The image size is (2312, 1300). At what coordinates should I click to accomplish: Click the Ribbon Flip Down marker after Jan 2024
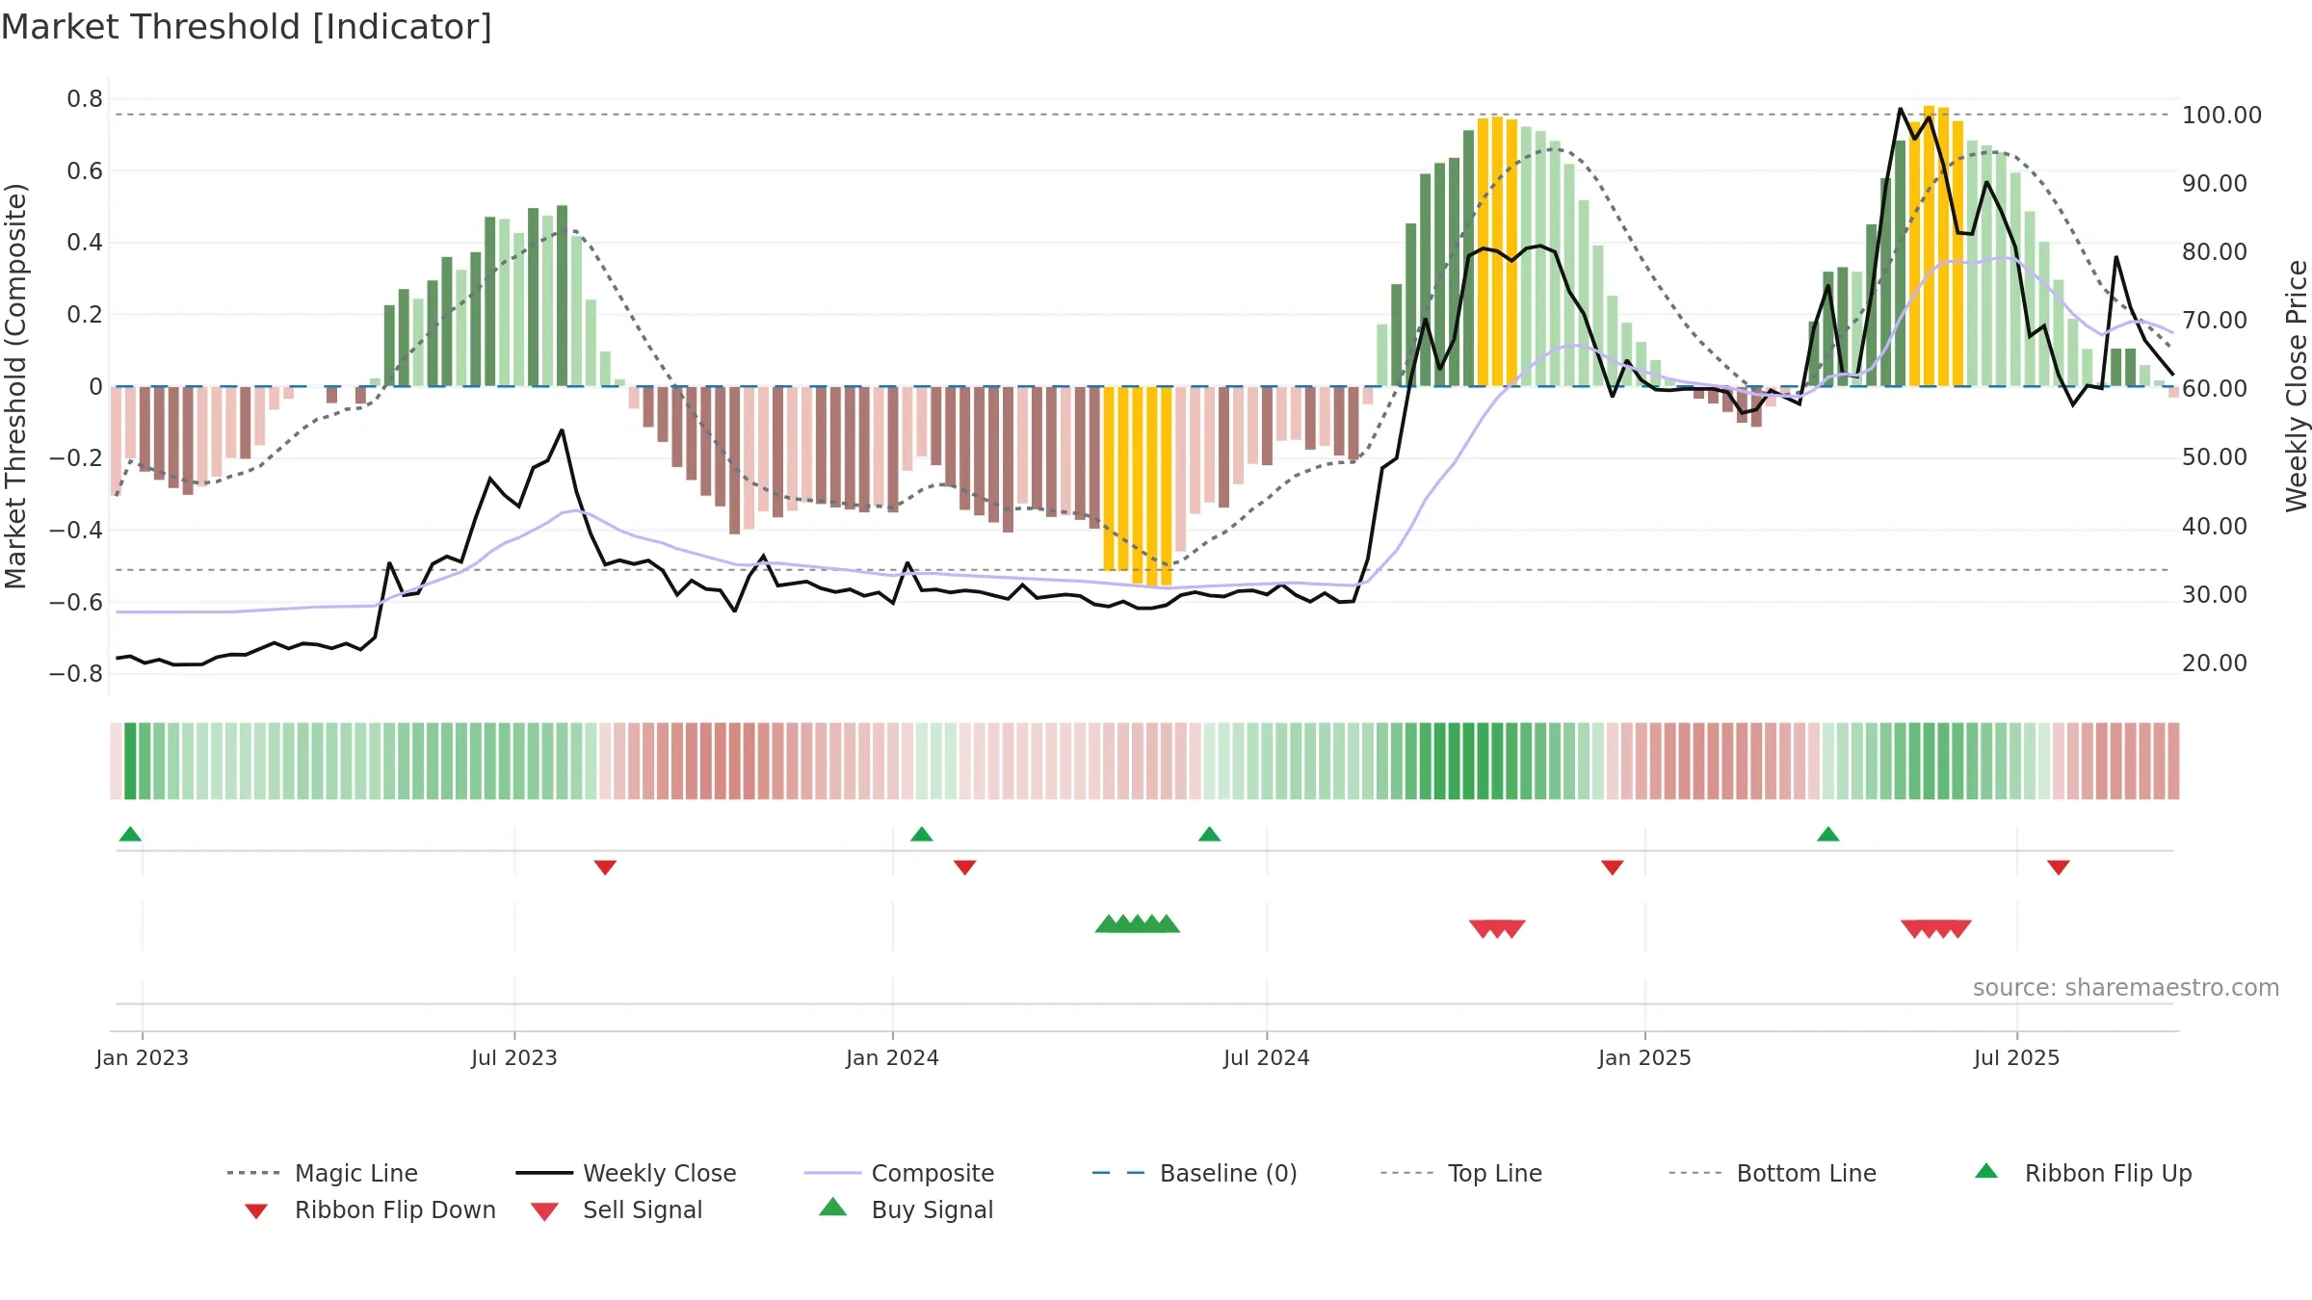(965, 868)
